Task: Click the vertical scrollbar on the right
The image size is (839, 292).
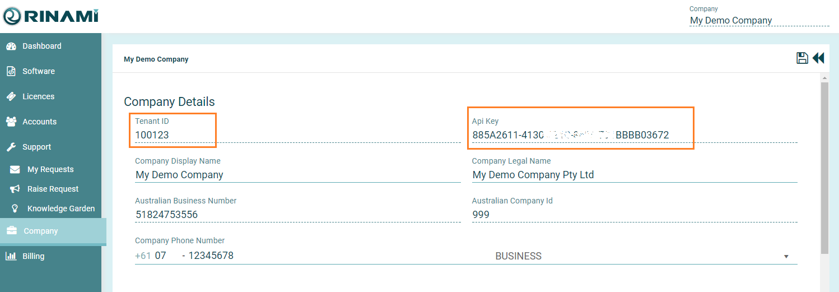Action: [x=824, y=168]
